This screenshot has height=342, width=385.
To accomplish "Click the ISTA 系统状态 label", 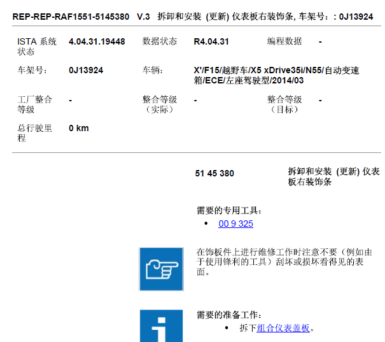I will [37, 46].
